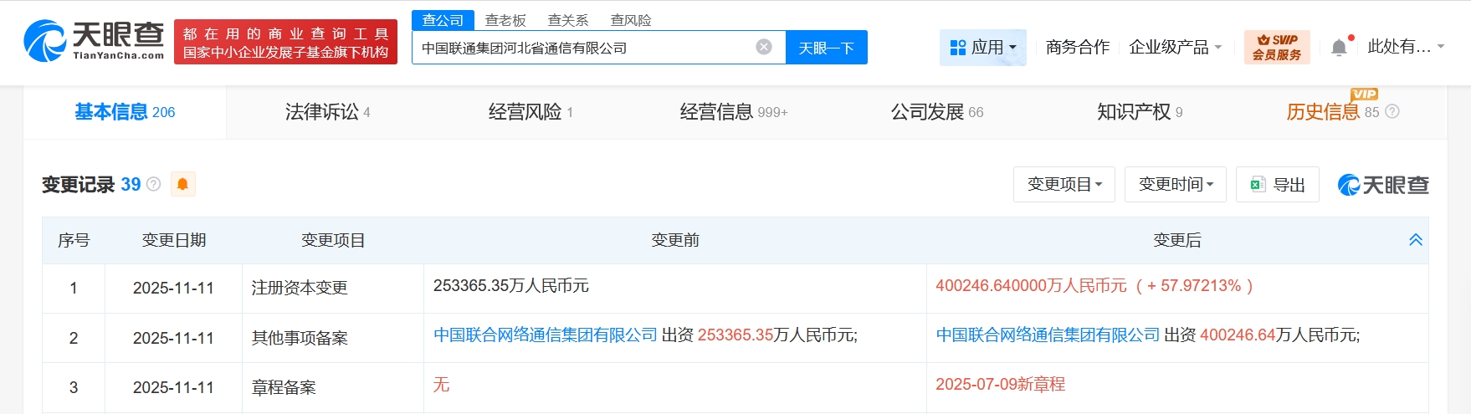Open 中国联合网络通信集团有限公司 link in 变更前 column

[x=546, y=335]
